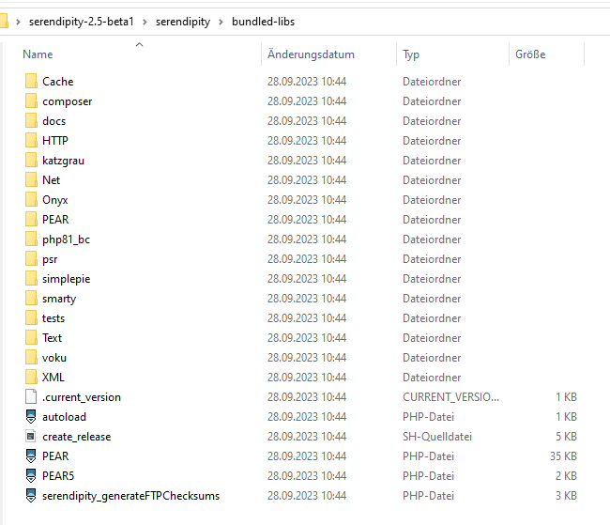The width and height of the screenshot is (610, 525).
Task: Select the katzgrau folder name
Action: coord(63,161)
